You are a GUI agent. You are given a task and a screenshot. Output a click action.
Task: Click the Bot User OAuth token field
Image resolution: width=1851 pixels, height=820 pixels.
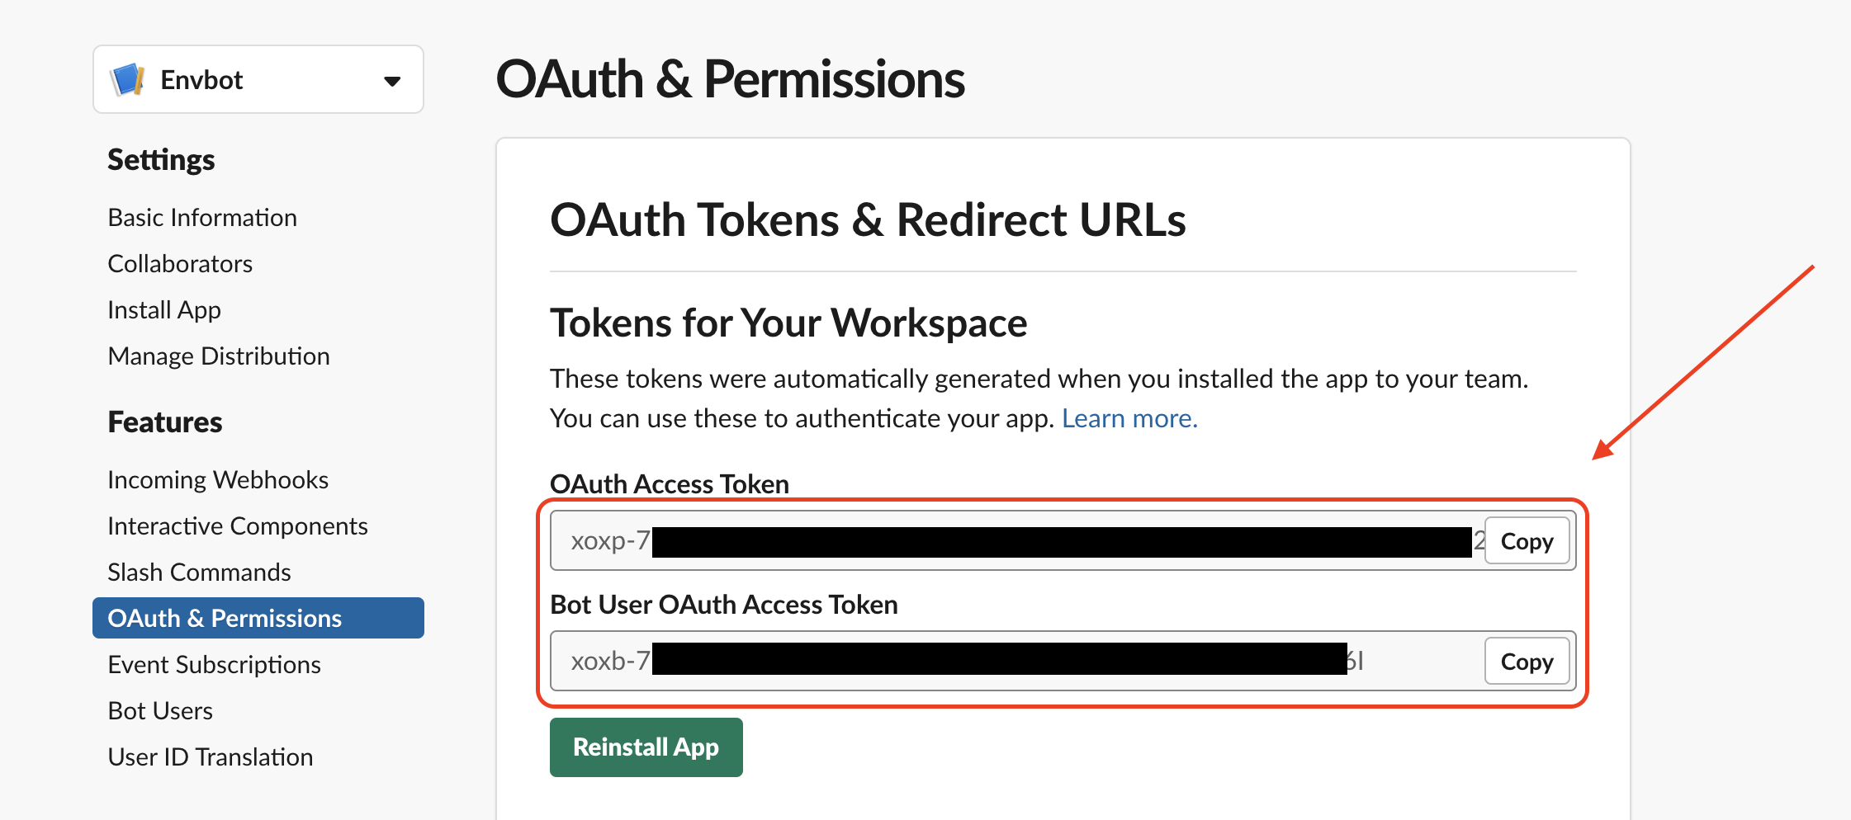coord(1015,662)
